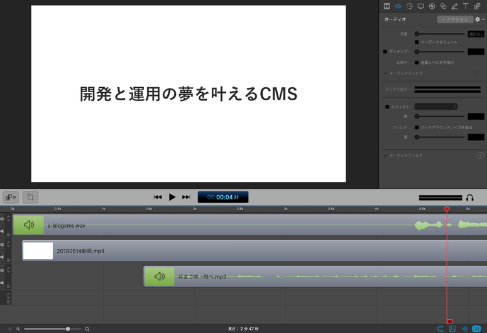
Task: Check the バックグラウンドノイズを除去 option
Action: pos(417,127)
